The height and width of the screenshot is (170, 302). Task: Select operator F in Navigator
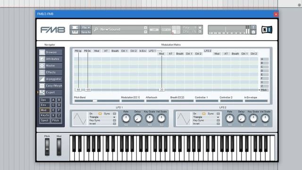point(59,110)
